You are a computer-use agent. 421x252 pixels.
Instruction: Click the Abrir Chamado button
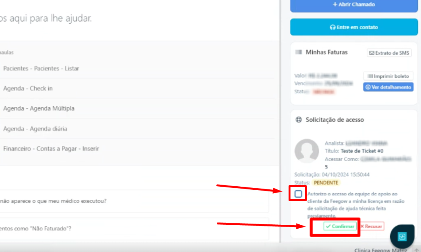click(354, 5)
